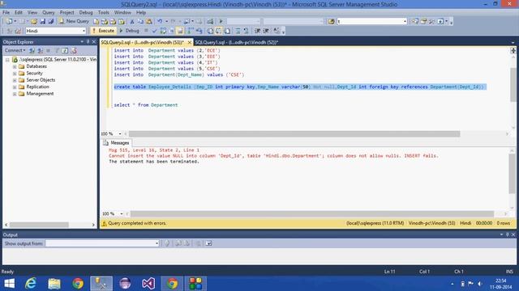This screenshot has height=291, width=519.
Task: Click the Cut scissors icon
Action: pos(132,22)
